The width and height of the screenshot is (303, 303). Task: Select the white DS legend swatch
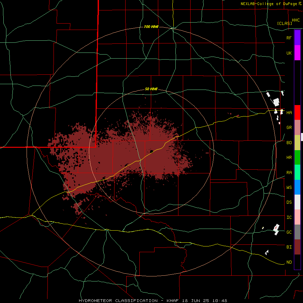tap(297, 202)
